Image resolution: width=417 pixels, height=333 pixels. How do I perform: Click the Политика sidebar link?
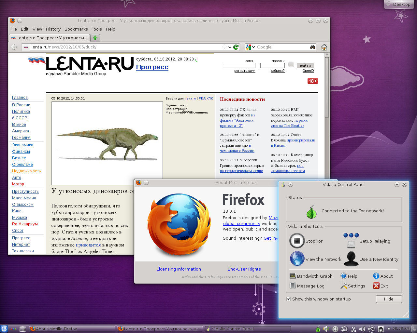(x=21, y=112)
